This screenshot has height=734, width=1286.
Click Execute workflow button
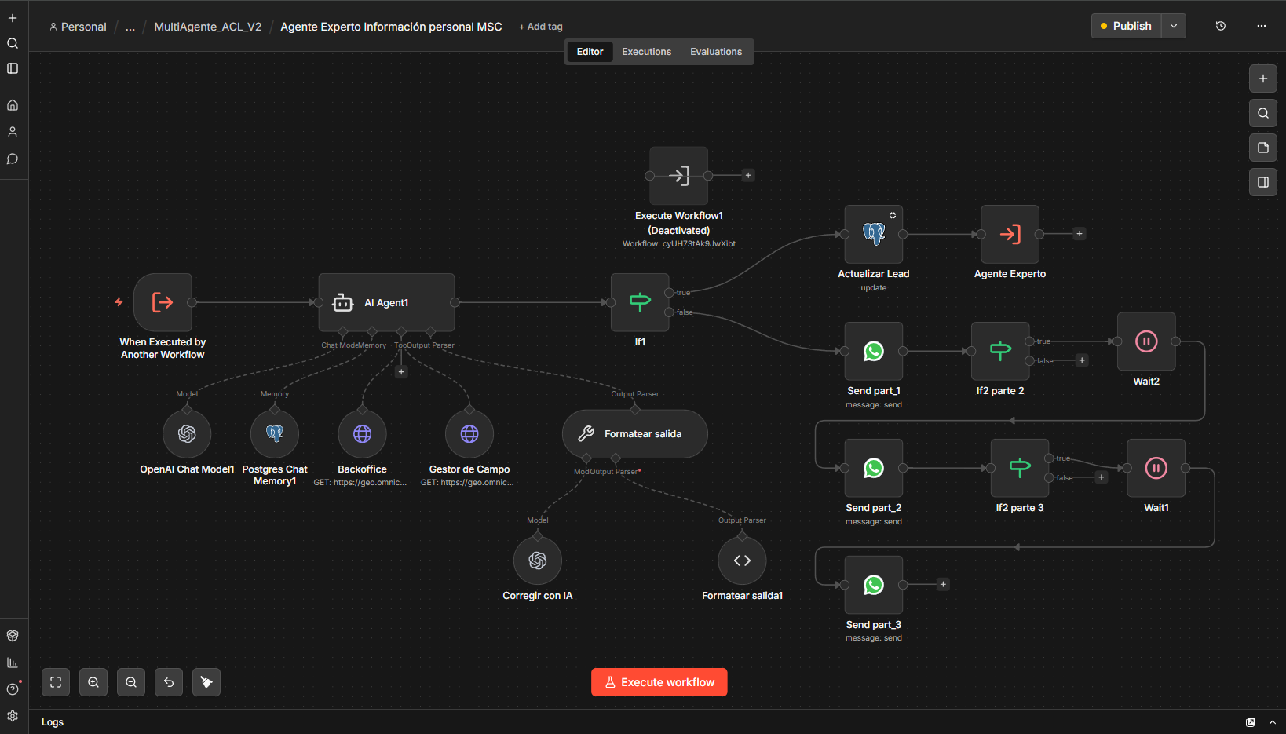click(x=659, y=682)
